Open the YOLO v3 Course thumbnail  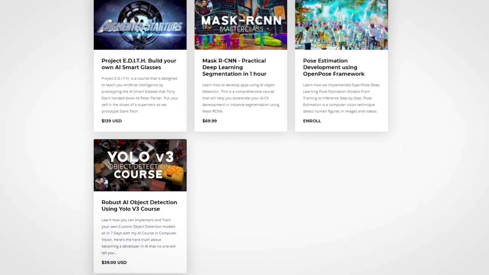pyautogui.click(x=140, y=165)
